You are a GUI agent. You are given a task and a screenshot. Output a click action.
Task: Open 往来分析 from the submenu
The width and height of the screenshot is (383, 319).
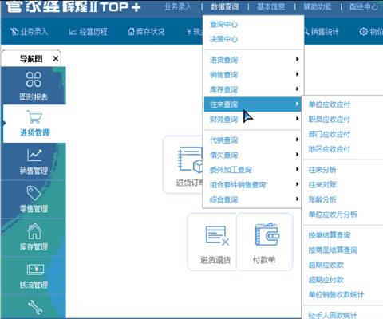322,170
